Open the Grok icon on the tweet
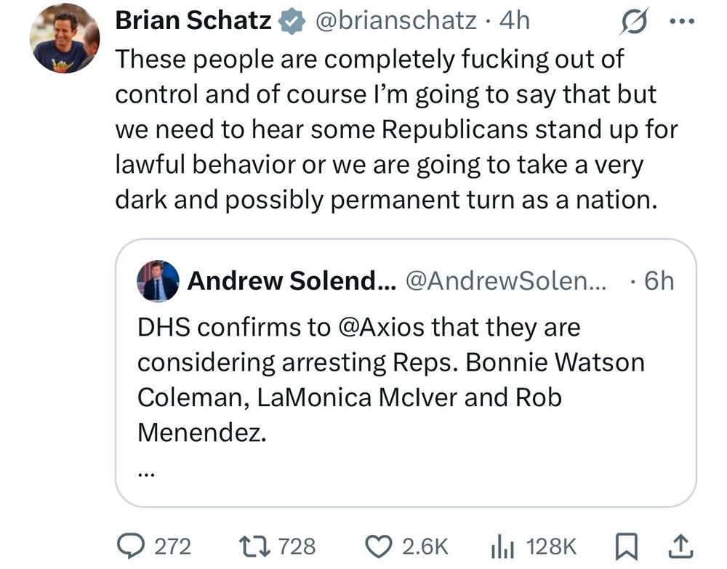This screenshot has height=569, width=727. tap(634, 21)
